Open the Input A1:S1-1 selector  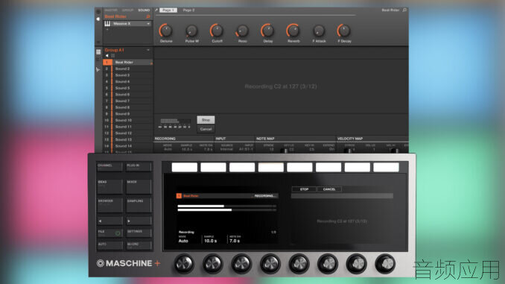point(246,149)
